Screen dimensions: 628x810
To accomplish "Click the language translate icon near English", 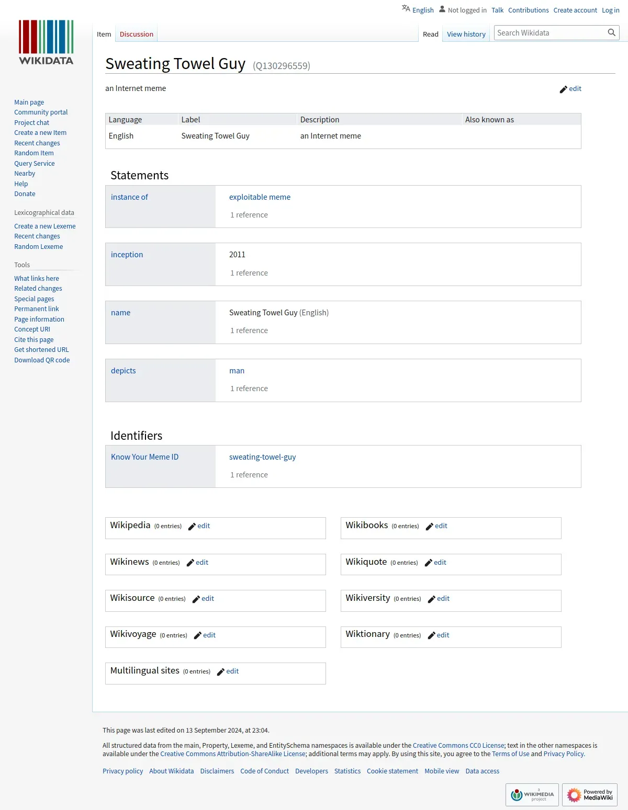I will click(406, 8).
